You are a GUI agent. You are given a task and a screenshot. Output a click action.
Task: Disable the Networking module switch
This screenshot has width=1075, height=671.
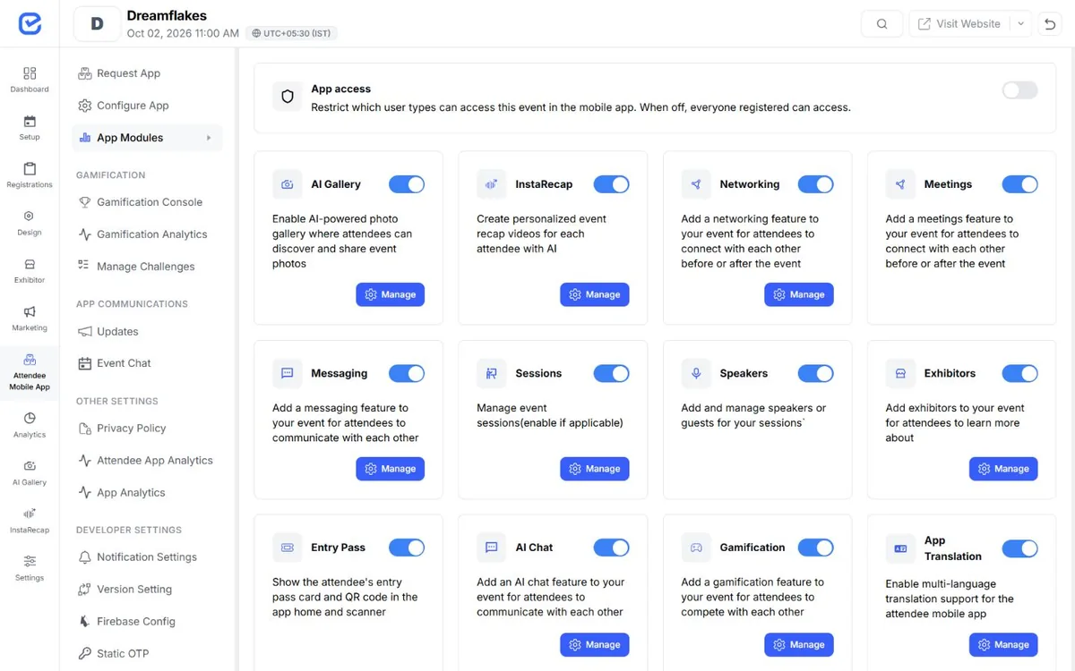pos(815,184)
